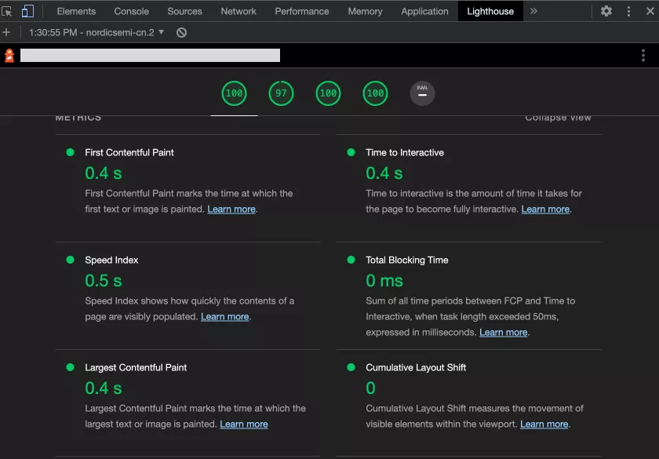The height and width of the screenshot is (459, 659).
Task: Switch to the Network tab
Action: coord(238,11)
